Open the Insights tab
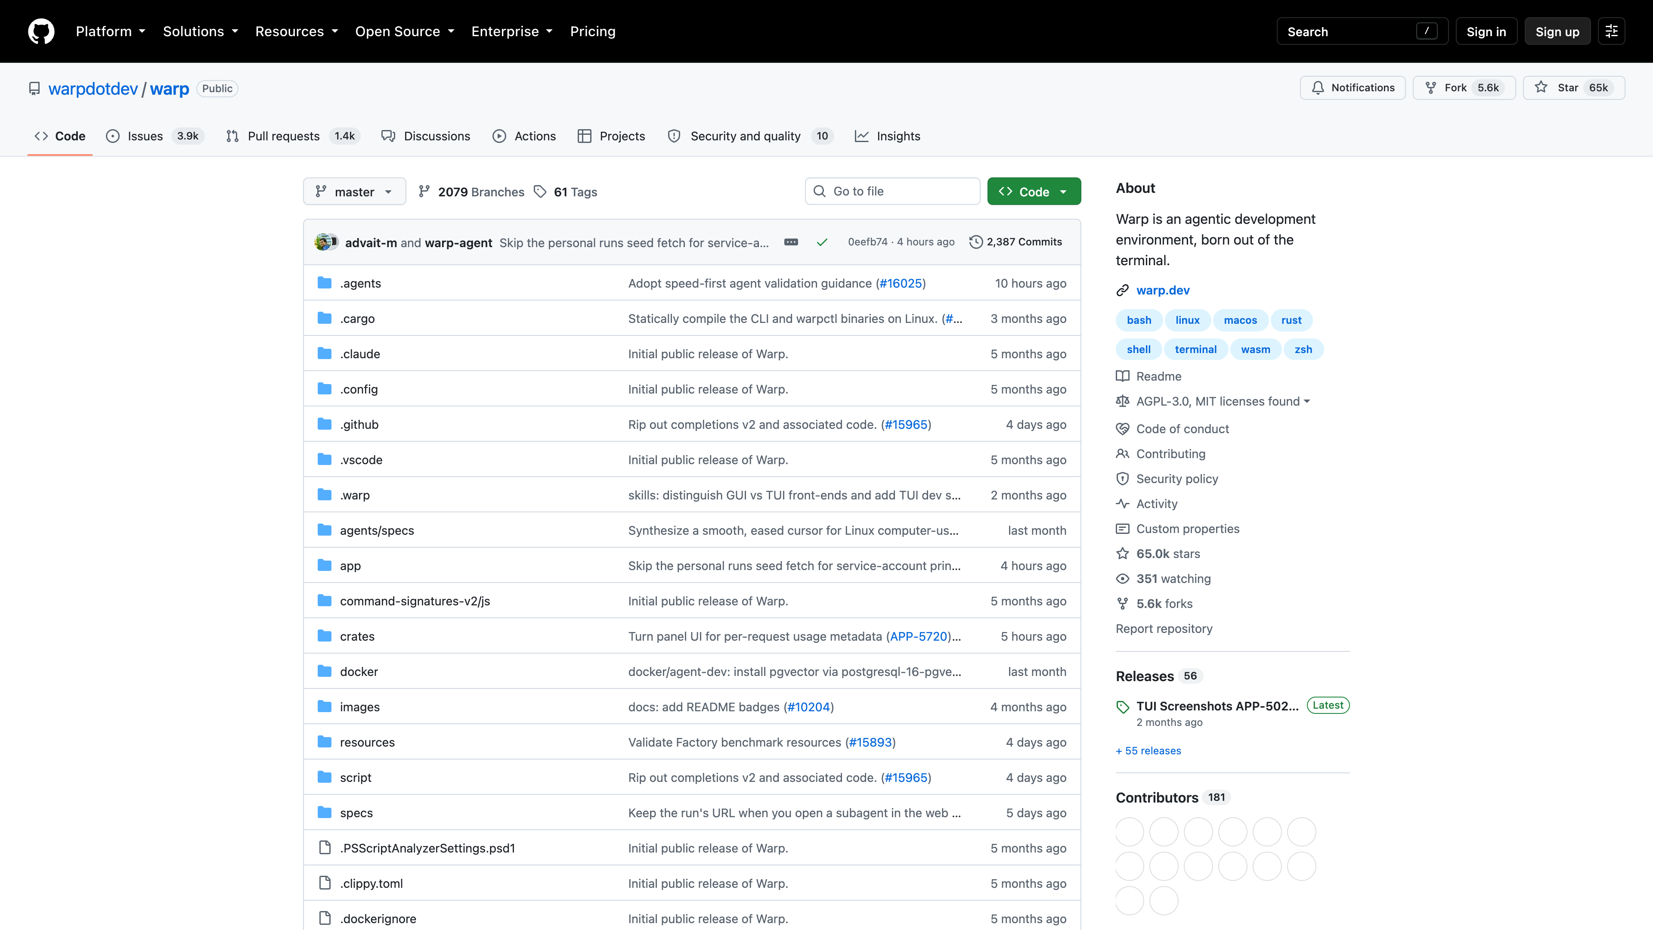Image resolution: width=1653 pixels, height=930 pixels. 888,136
